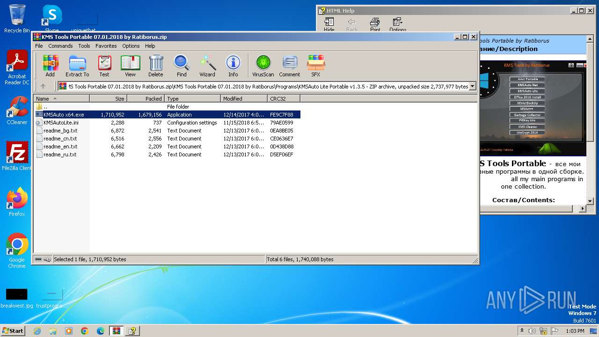Select readme_bg.txt file

[x=167, y=131]
